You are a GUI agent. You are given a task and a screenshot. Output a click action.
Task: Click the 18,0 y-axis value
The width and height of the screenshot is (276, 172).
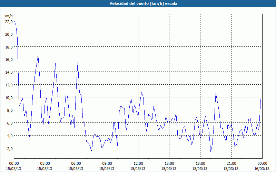click(x=9, y=47)
